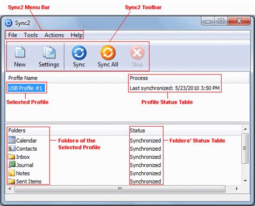Viewport: 255px width, 206px height.
Task: Click the vertical scrollbar down arrow
Action: [245, 181]
